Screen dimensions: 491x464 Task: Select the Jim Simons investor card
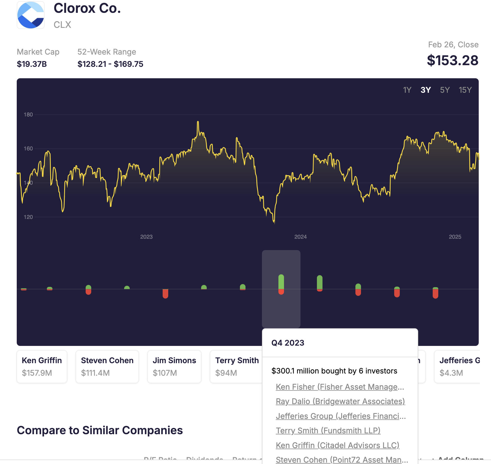click(174, 367)
